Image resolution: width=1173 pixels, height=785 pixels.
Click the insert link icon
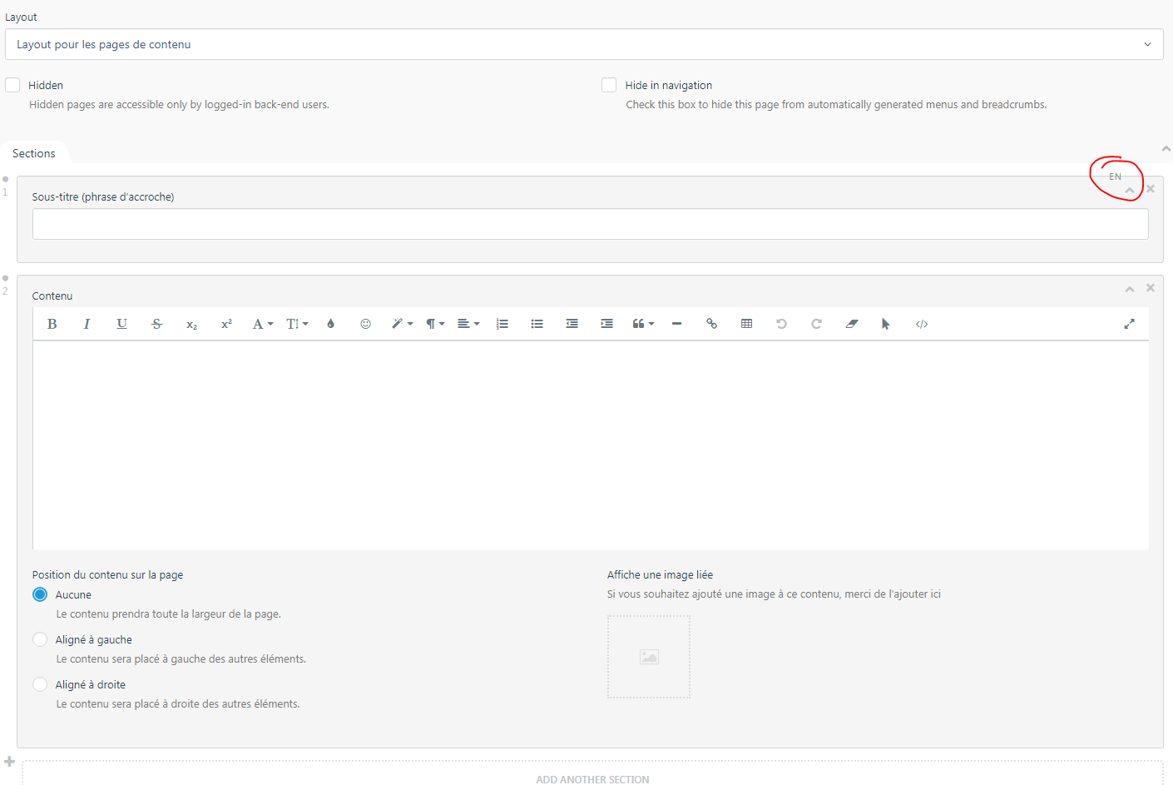click(x=711, y=324)
